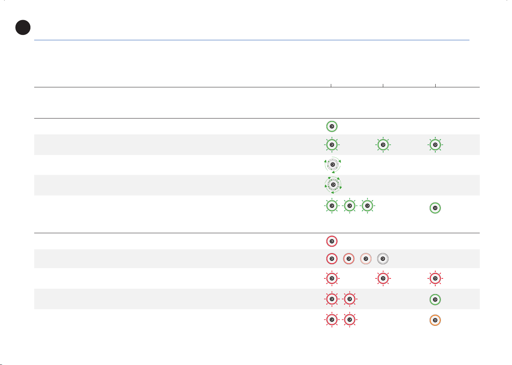Click the dashed ring with double green rotating arrows
Screen dimensions: 512x365
click(332, 185)
